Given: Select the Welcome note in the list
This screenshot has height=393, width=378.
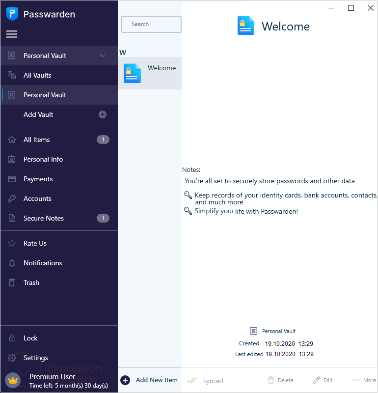Looking at the screenshot, I should pos(150,73).
